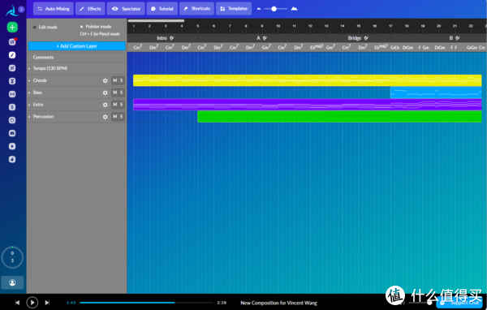Mute the Chords track
The height and width of the screenshot is (310, 487).
point(115,80)
